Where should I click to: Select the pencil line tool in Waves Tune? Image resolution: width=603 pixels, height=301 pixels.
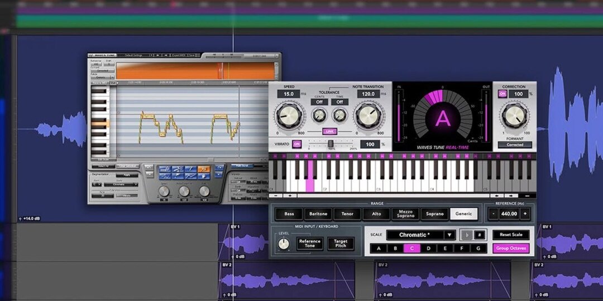190,169
